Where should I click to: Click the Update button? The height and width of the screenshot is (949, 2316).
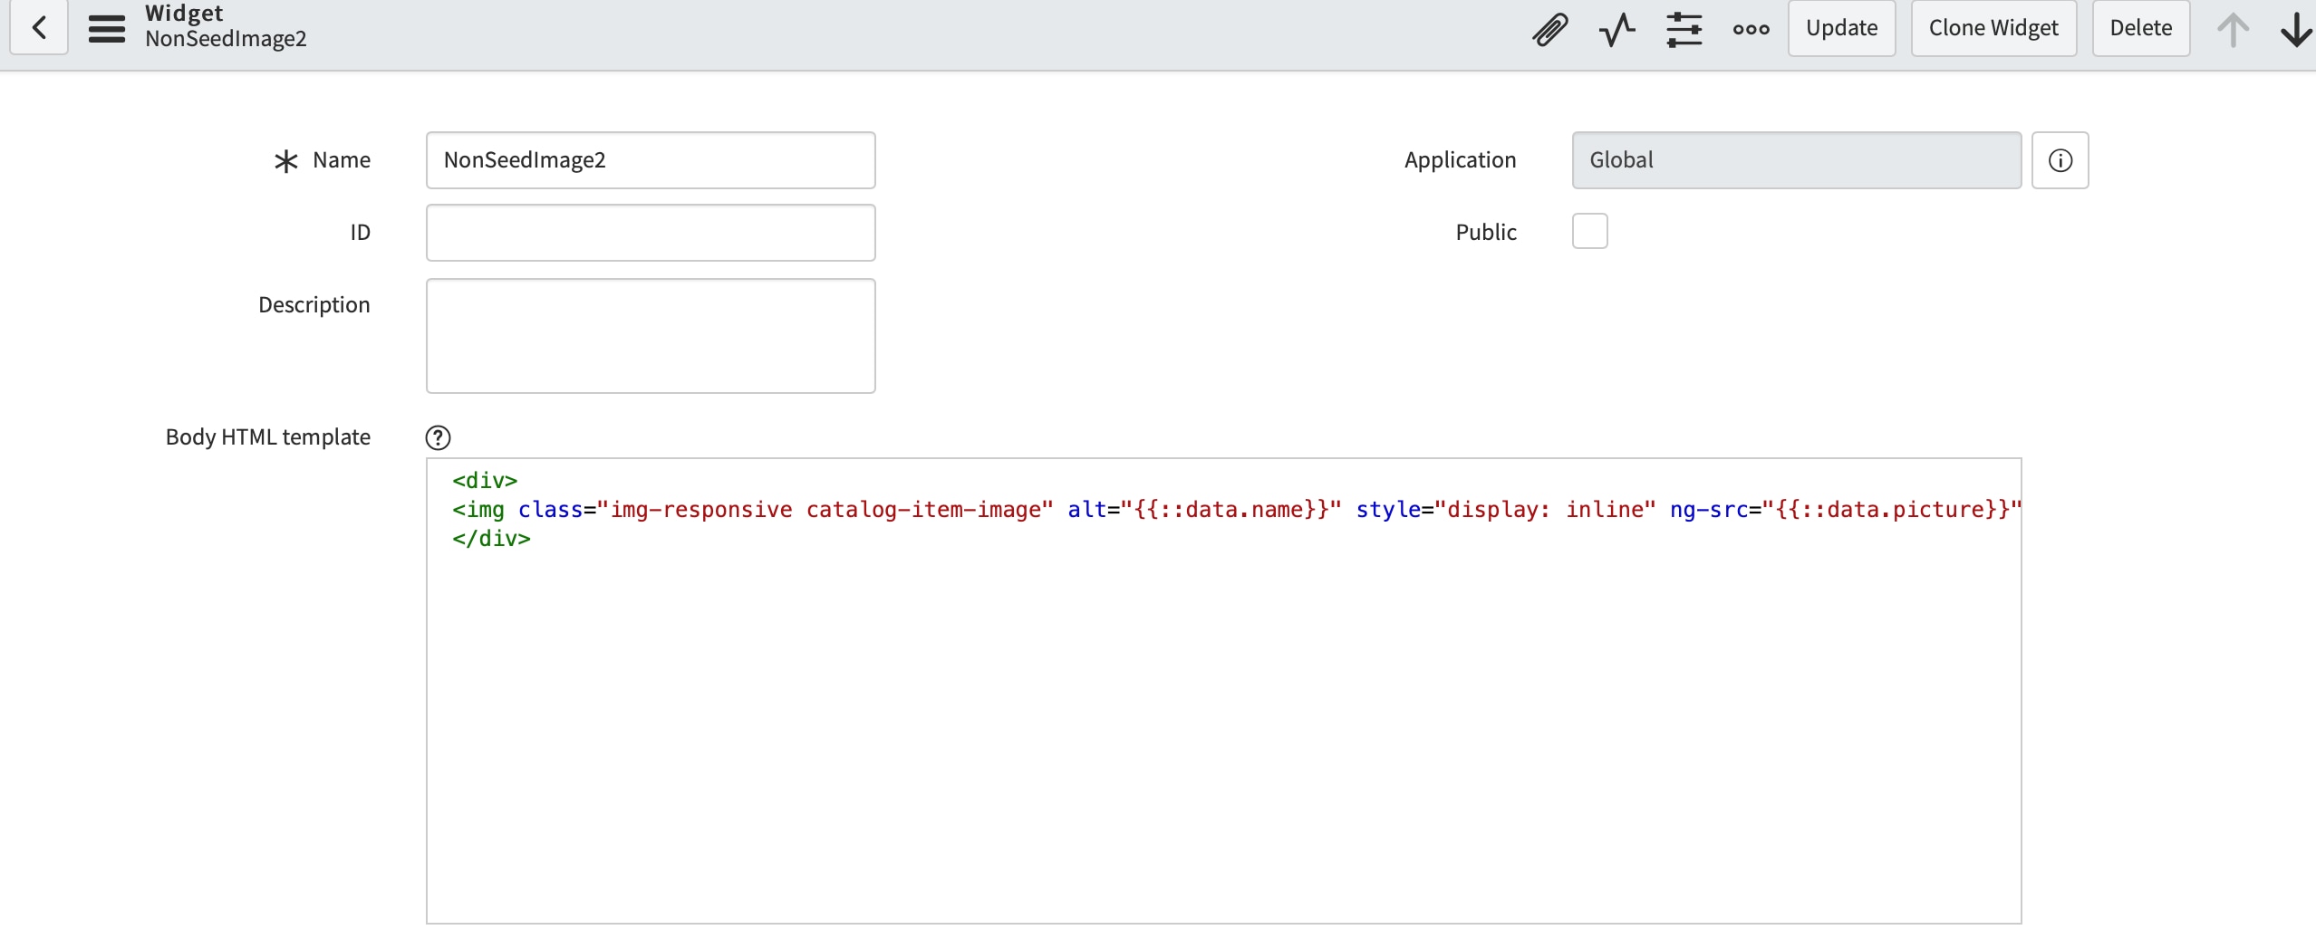coord(1841,28)
